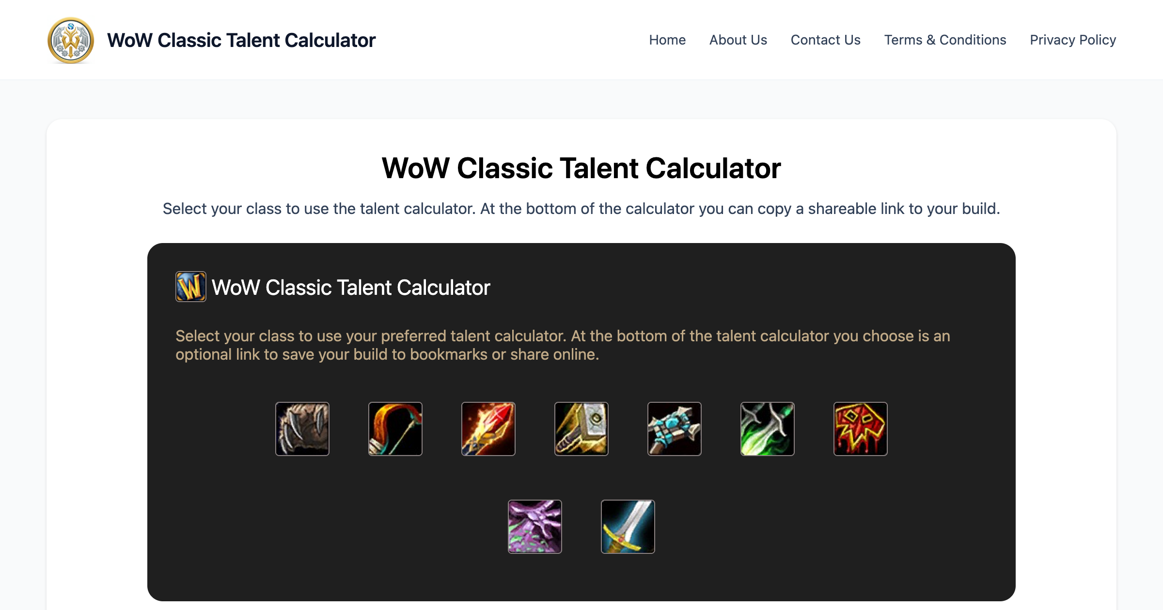View the Terms & Conditions page

(x=945, y=40)
